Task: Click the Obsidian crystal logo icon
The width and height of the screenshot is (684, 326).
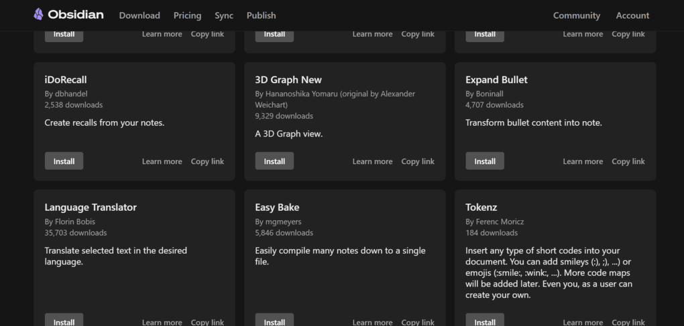Action: click(38, 14)
